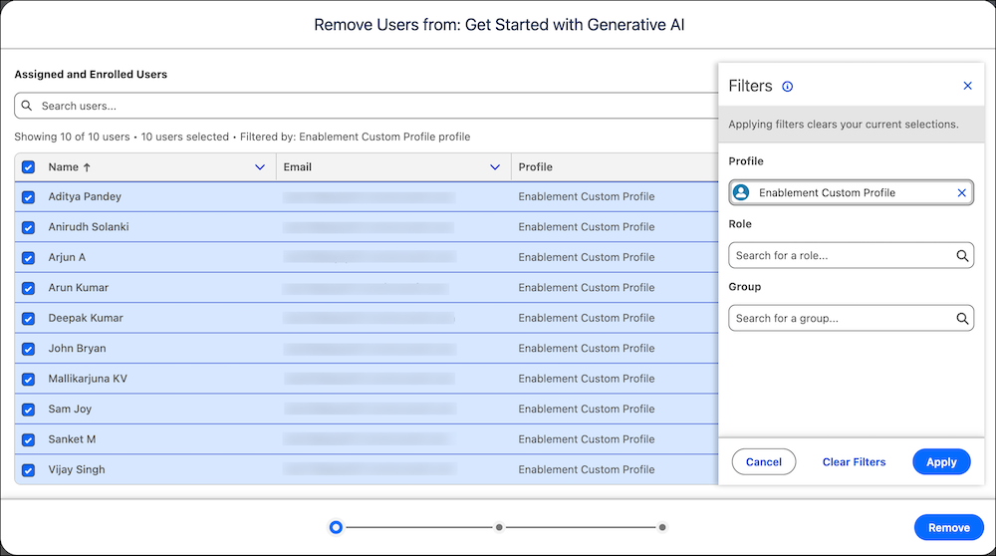Click the name Arun Kumar

78,288
